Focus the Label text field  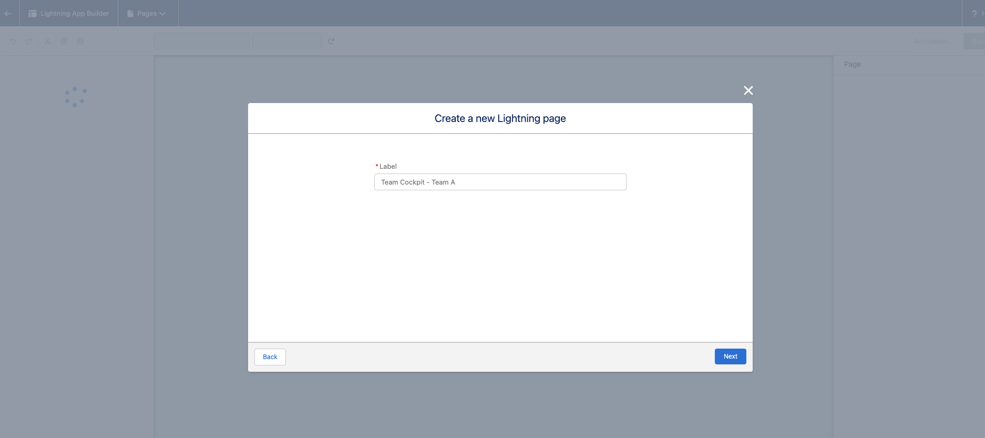pyautogui.click(x=500, y=182)
